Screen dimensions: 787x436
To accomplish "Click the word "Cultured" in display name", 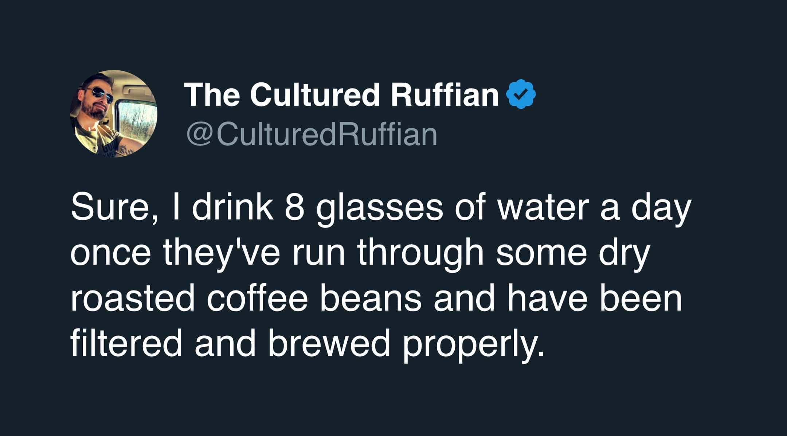I will click(315, 95).
